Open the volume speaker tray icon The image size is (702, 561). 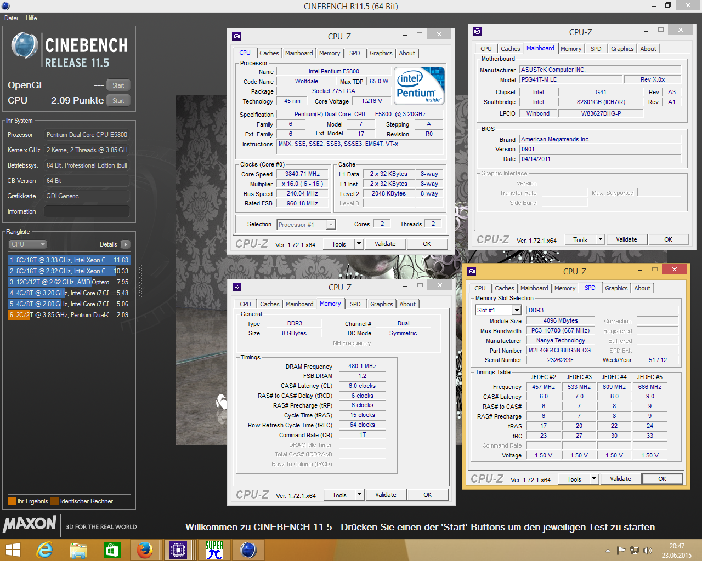click(x=648, y=551)
